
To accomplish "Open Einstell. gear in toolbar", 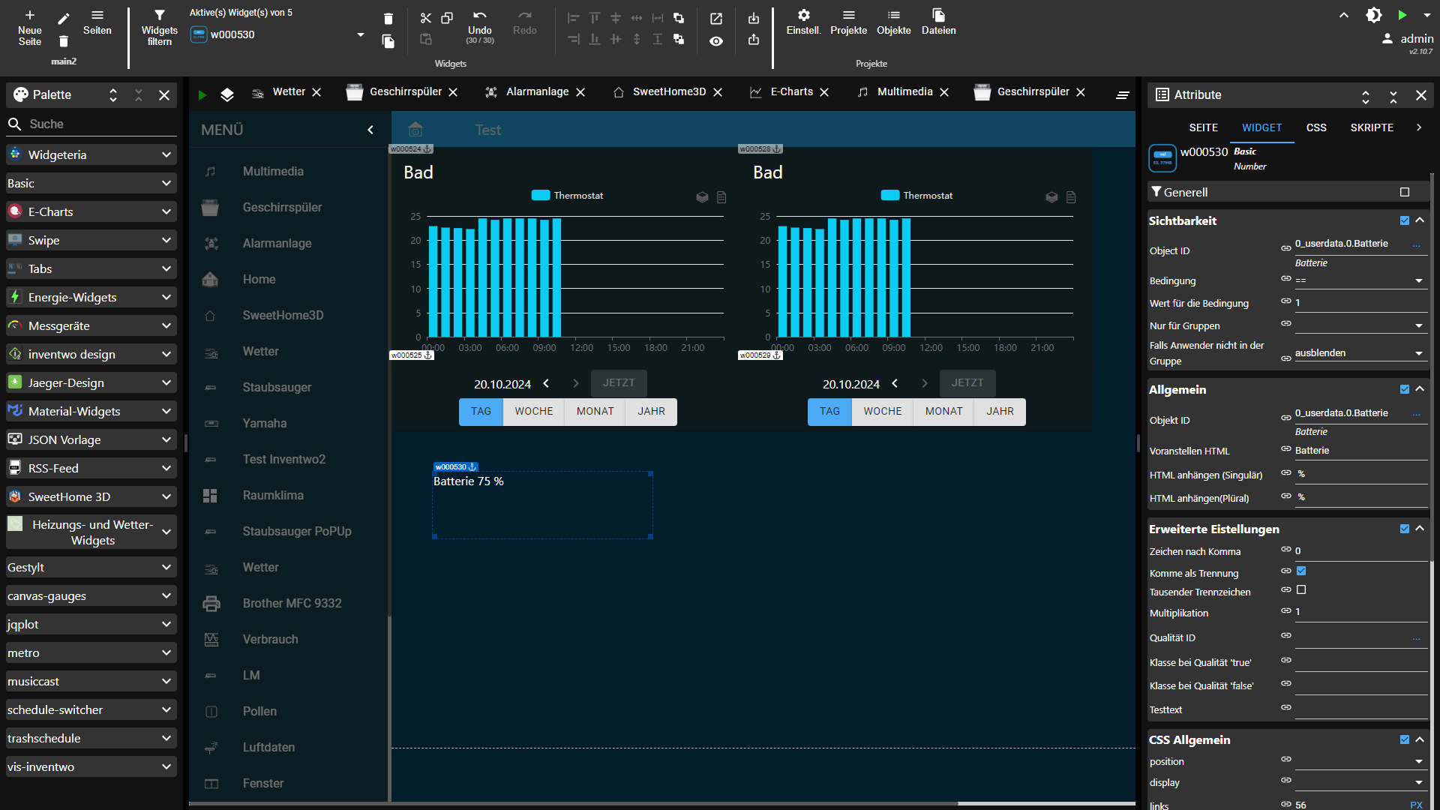I will pos(803,15).
